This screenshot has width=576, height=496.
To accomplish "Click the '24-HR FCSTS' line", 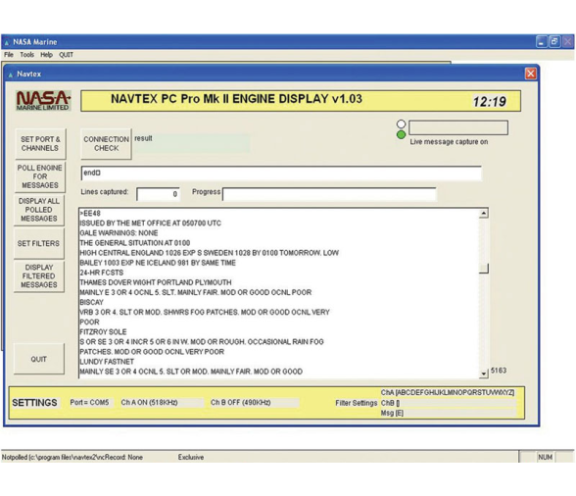I will pyautogui.click(x=102, y=273).
